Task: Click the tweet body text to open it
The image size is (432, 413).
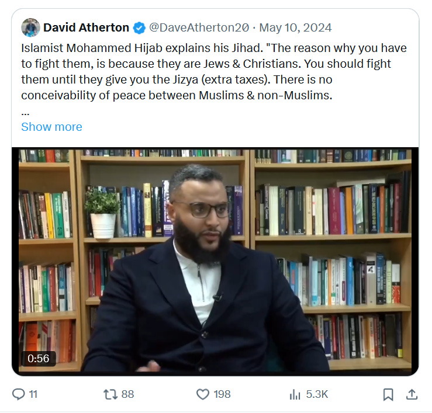Action: pyautogui.click(x=214, y=72)
